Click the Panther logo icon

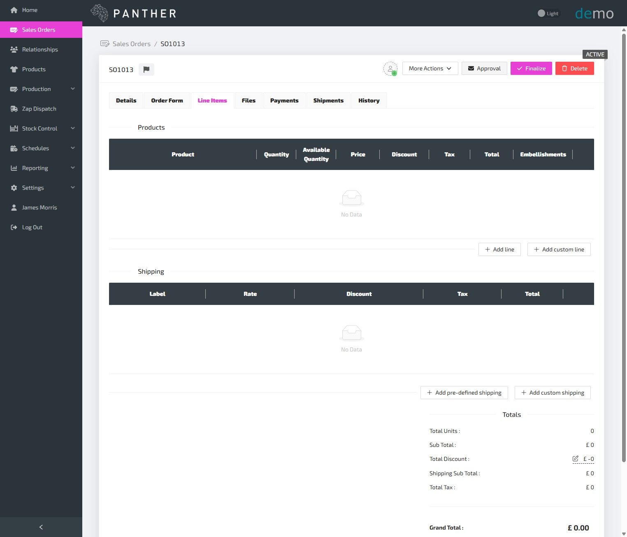99,13
